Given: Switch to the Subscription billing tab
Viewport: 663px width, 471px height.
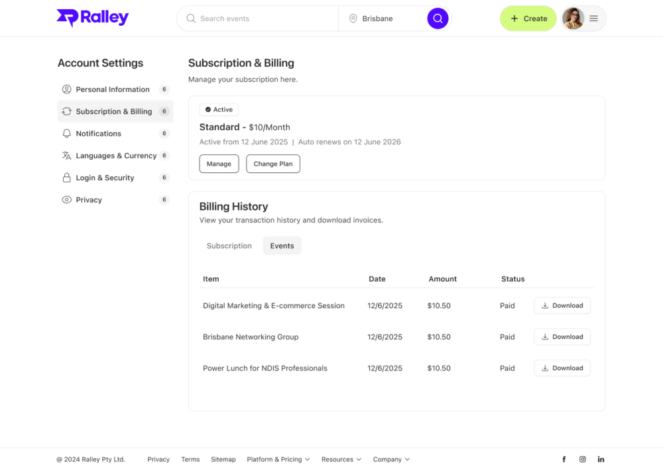Looking at the screenshot, I should (x=229, y=245).
